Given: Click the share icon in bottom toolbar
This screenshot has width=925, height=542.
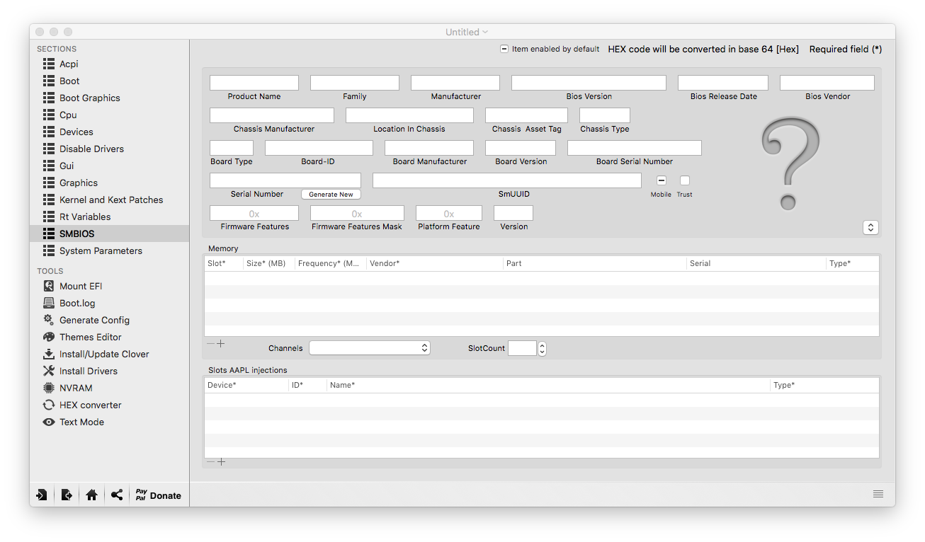Looking at the screenshot, I should 117,495.
